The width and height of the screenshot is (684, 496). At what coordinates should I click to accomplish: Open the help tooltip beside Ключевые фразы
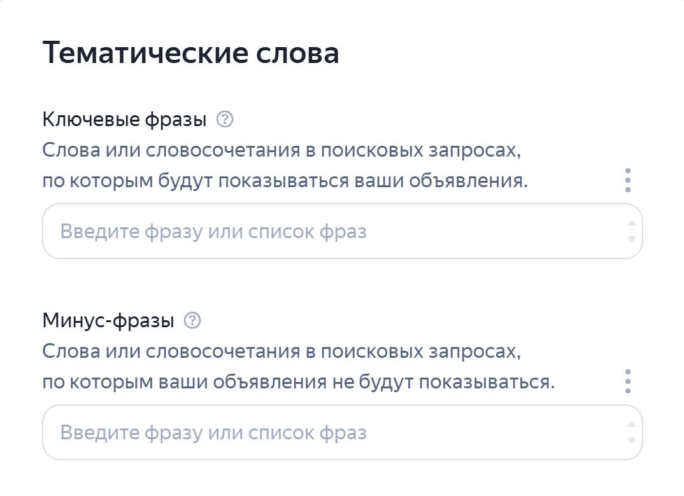tap(225, 119)
